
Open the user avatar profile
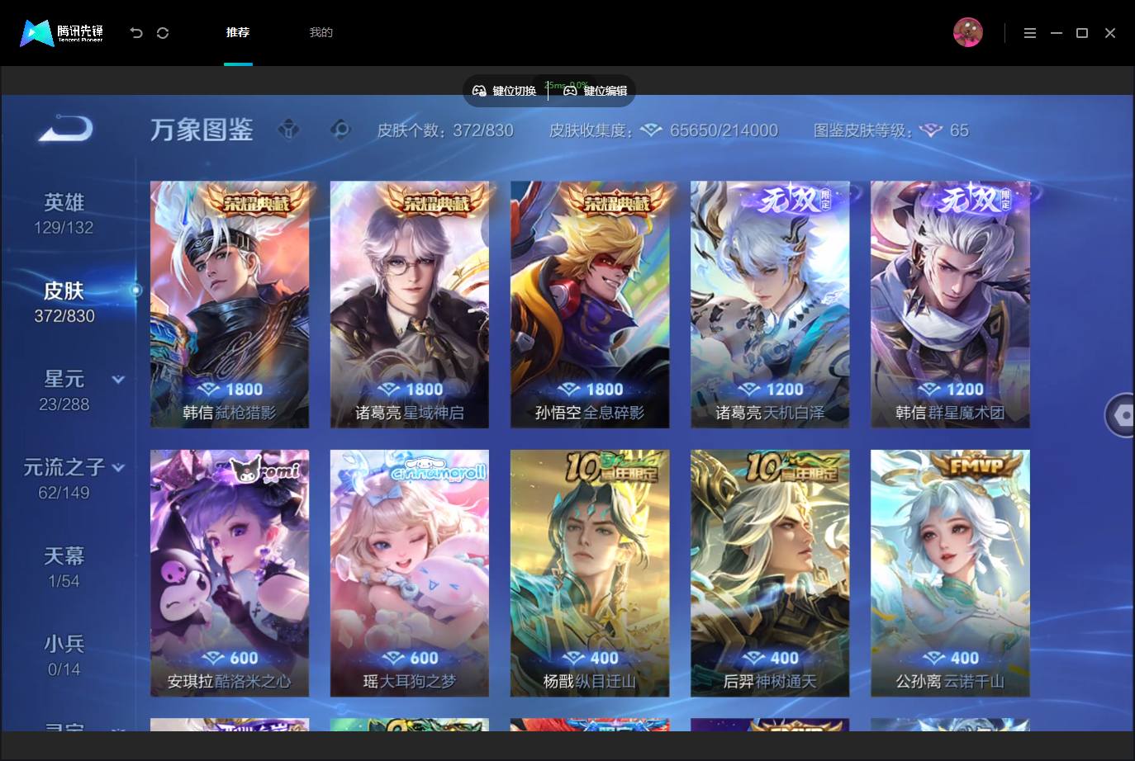pyautogui.click(x=967, y=32)
